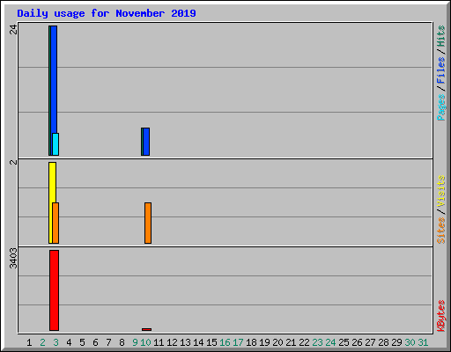Click the small red KBytes bar for day 10

coord(146,329)
